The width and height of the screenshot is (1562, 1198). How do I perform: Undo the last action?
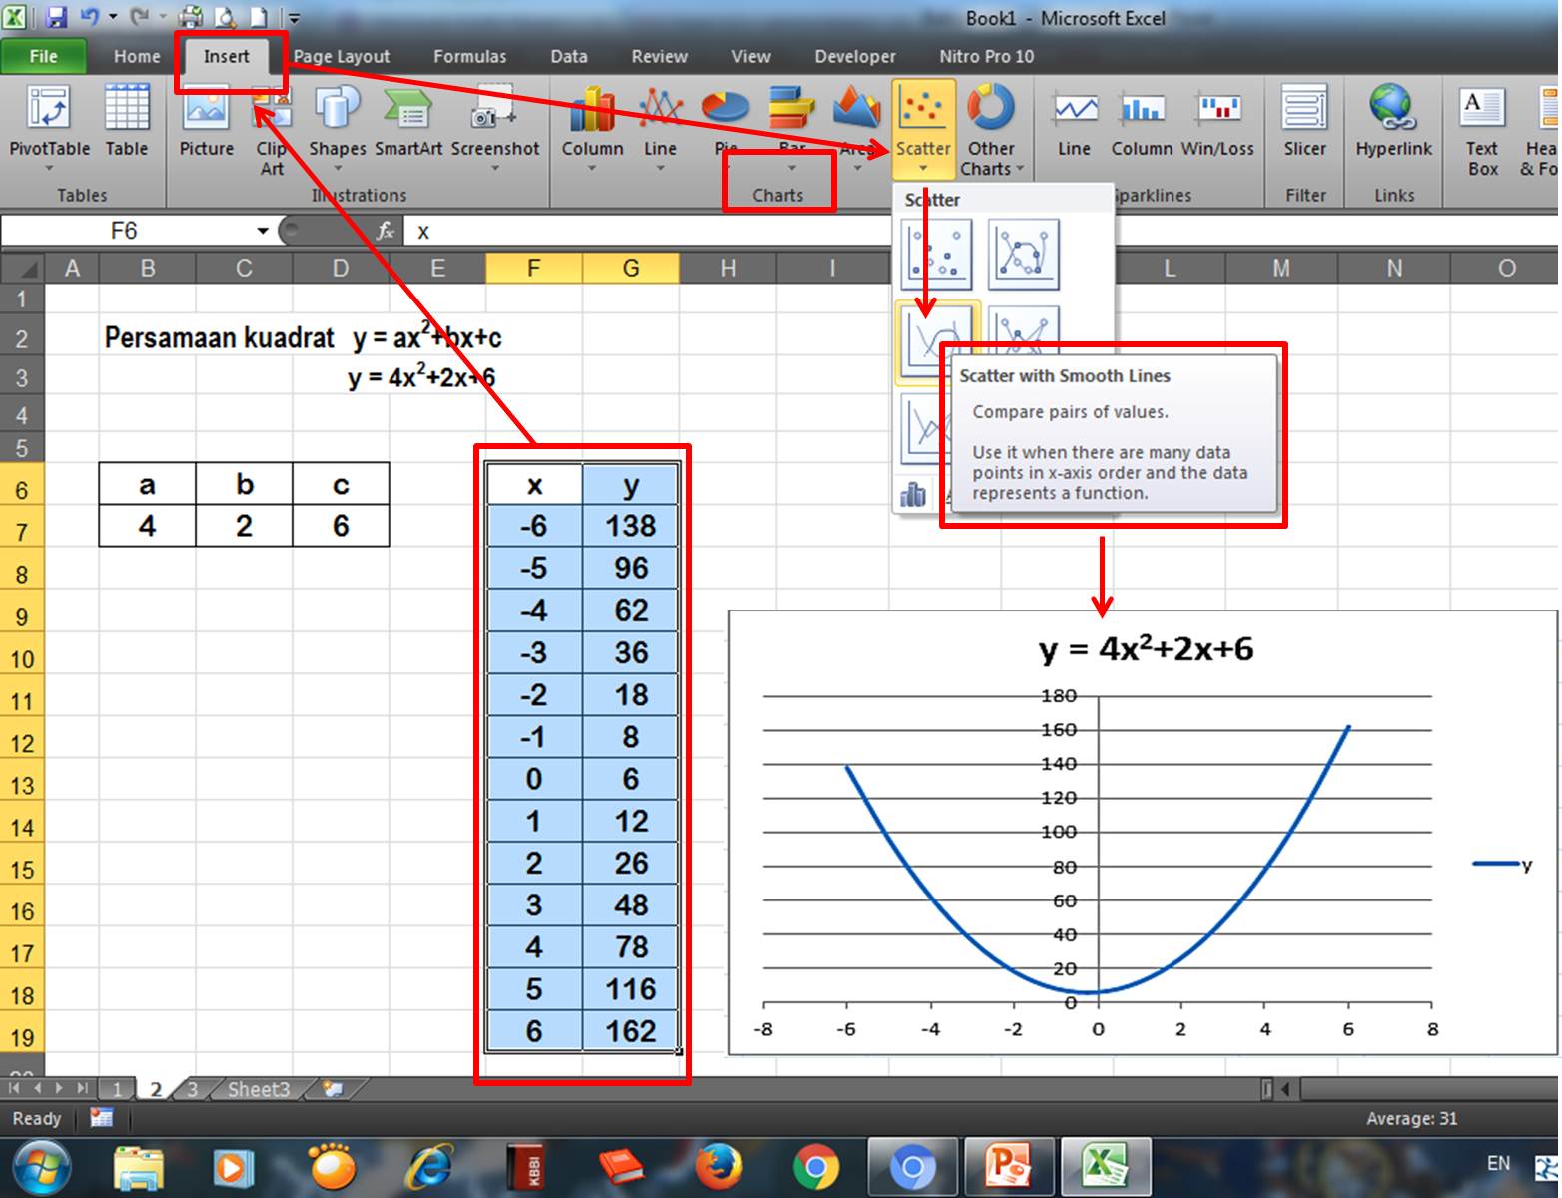(x=89, y=17)
